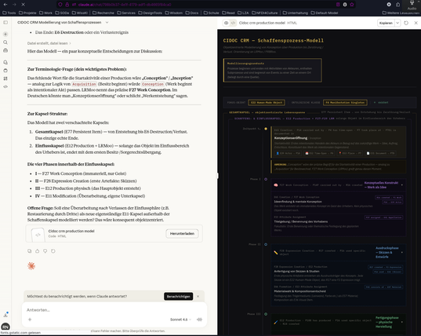
Task: Click the shield tracking protection icon
Action: click(x=60, y=5)
